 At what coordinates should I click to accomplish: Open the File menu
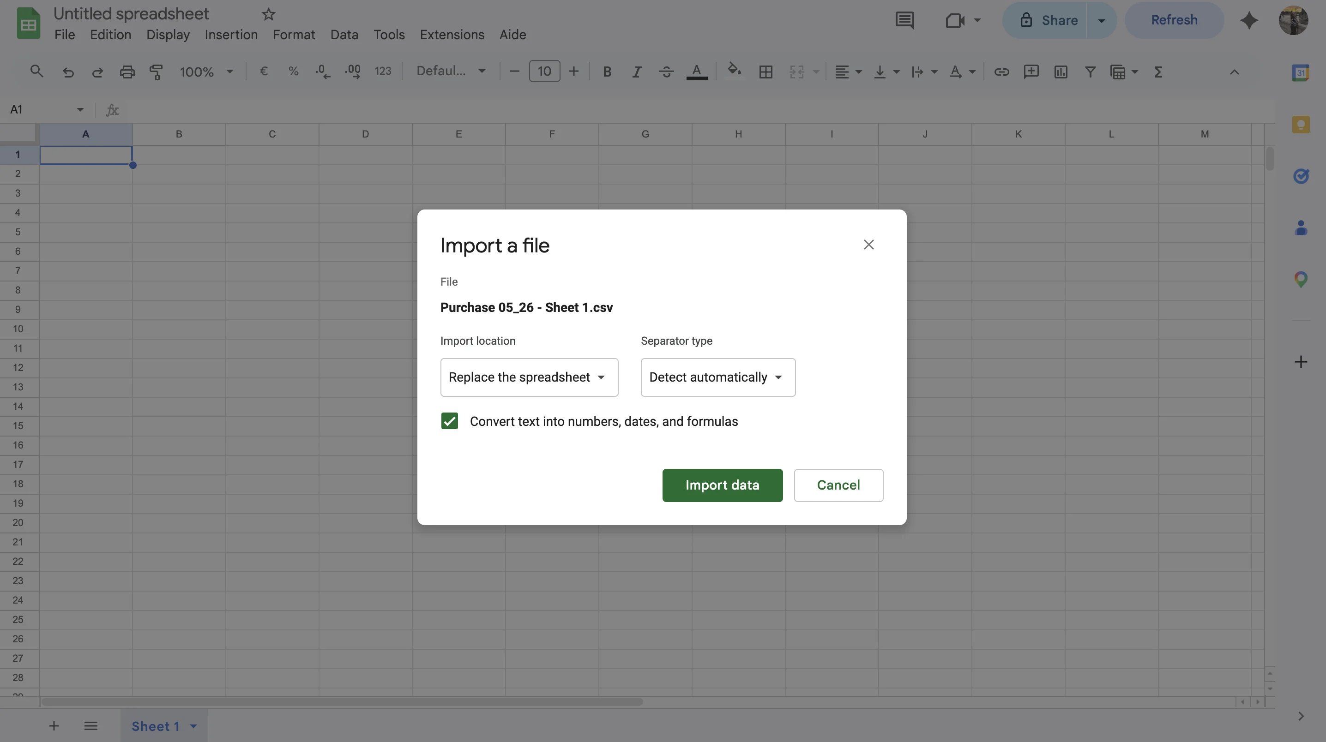pos(65,35)
